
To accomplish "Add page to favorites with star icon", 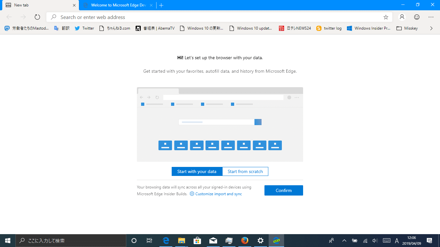I will (386, 17).
